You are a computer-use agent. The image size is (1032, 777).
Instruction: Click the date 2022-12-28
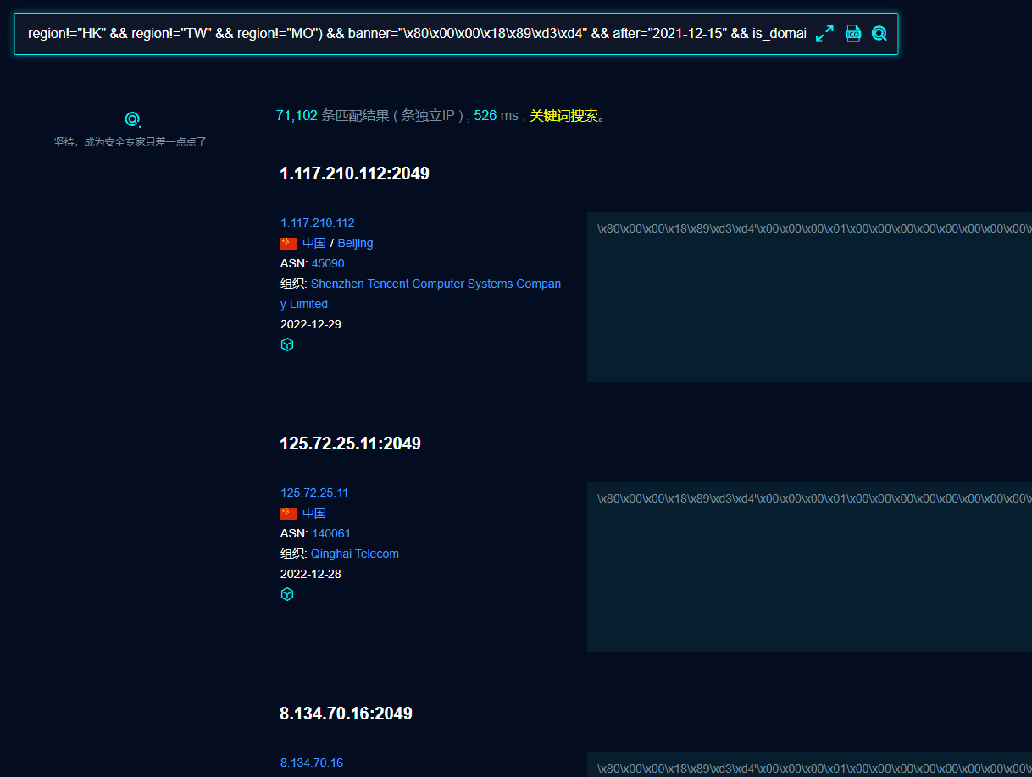click(311, 574)
